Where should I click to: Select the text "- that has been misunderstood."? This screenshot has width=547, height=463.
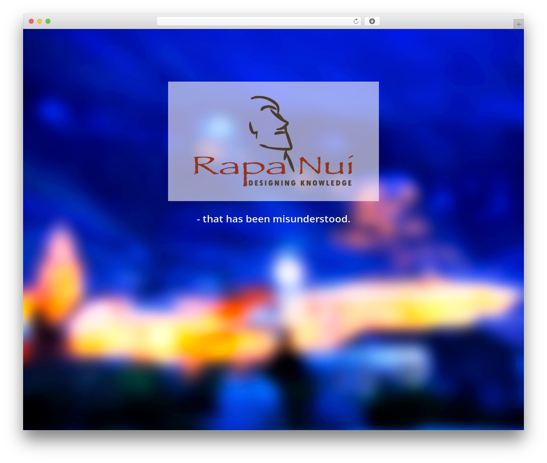tap(273, 219)
